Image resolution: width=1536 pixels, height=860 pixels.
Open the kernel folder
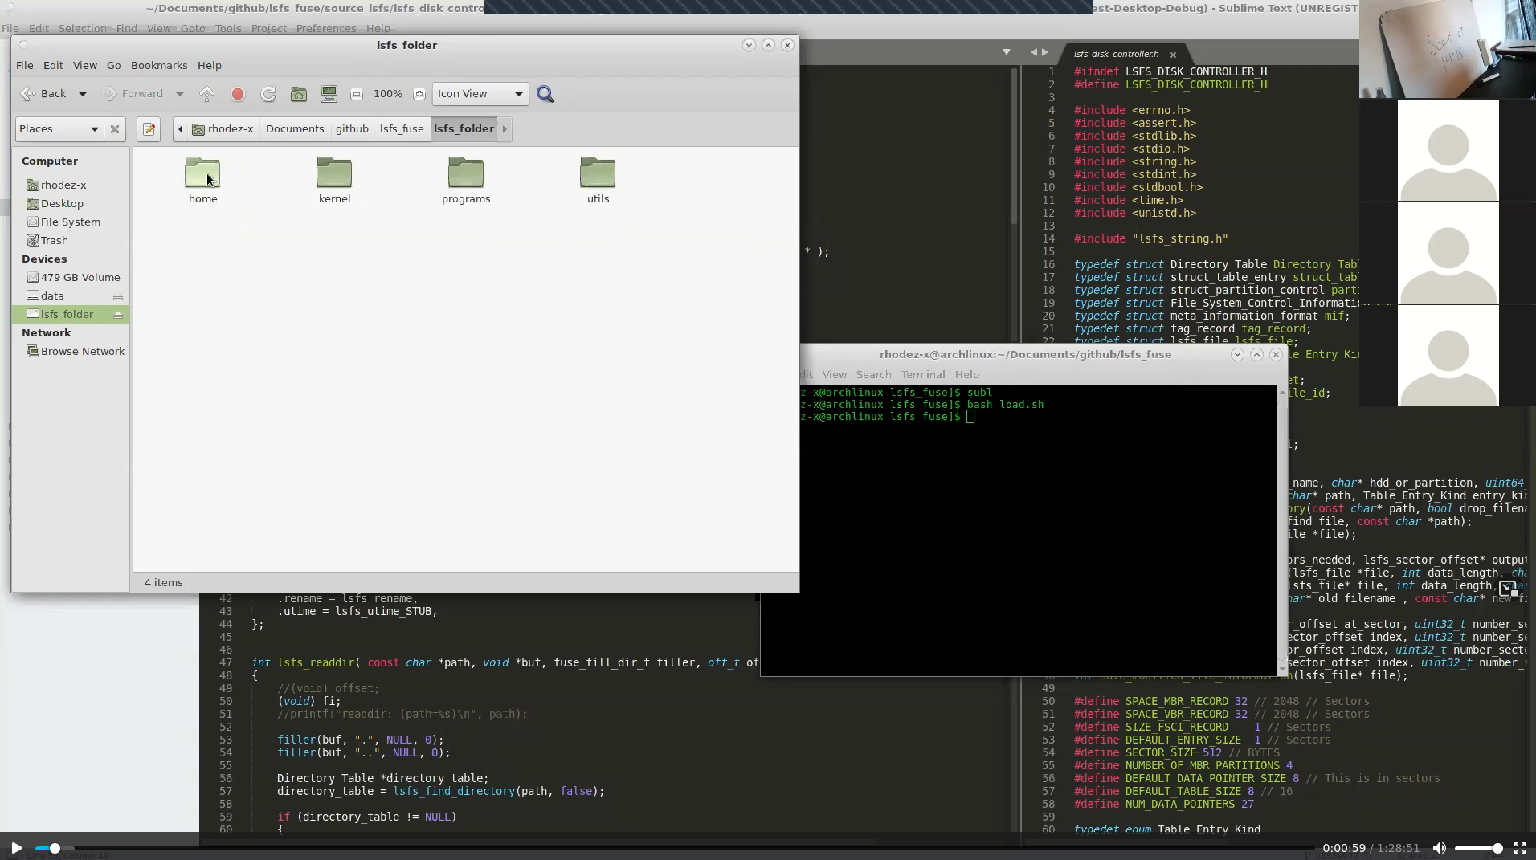pyautogui.click(x=334, y=179)
